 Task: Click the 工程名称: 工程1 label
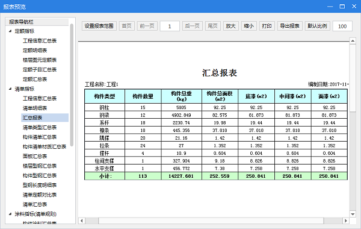(102, 84)
